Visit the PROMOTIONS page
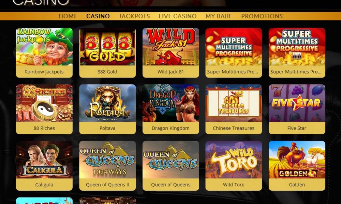341x204 pixels. pyautogui.click(x=262, y=16)
